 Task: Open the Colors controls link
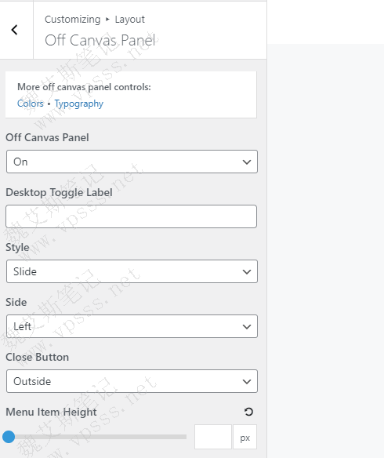point(31,104)
